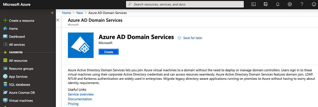Open the Service overview link
318x107 pixels.
[x=81, y=94]
